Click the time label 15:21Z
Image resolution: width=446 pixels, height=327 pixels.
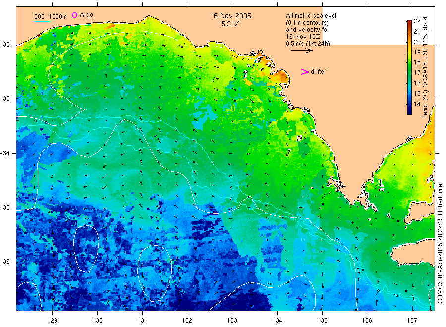point(228,24)
